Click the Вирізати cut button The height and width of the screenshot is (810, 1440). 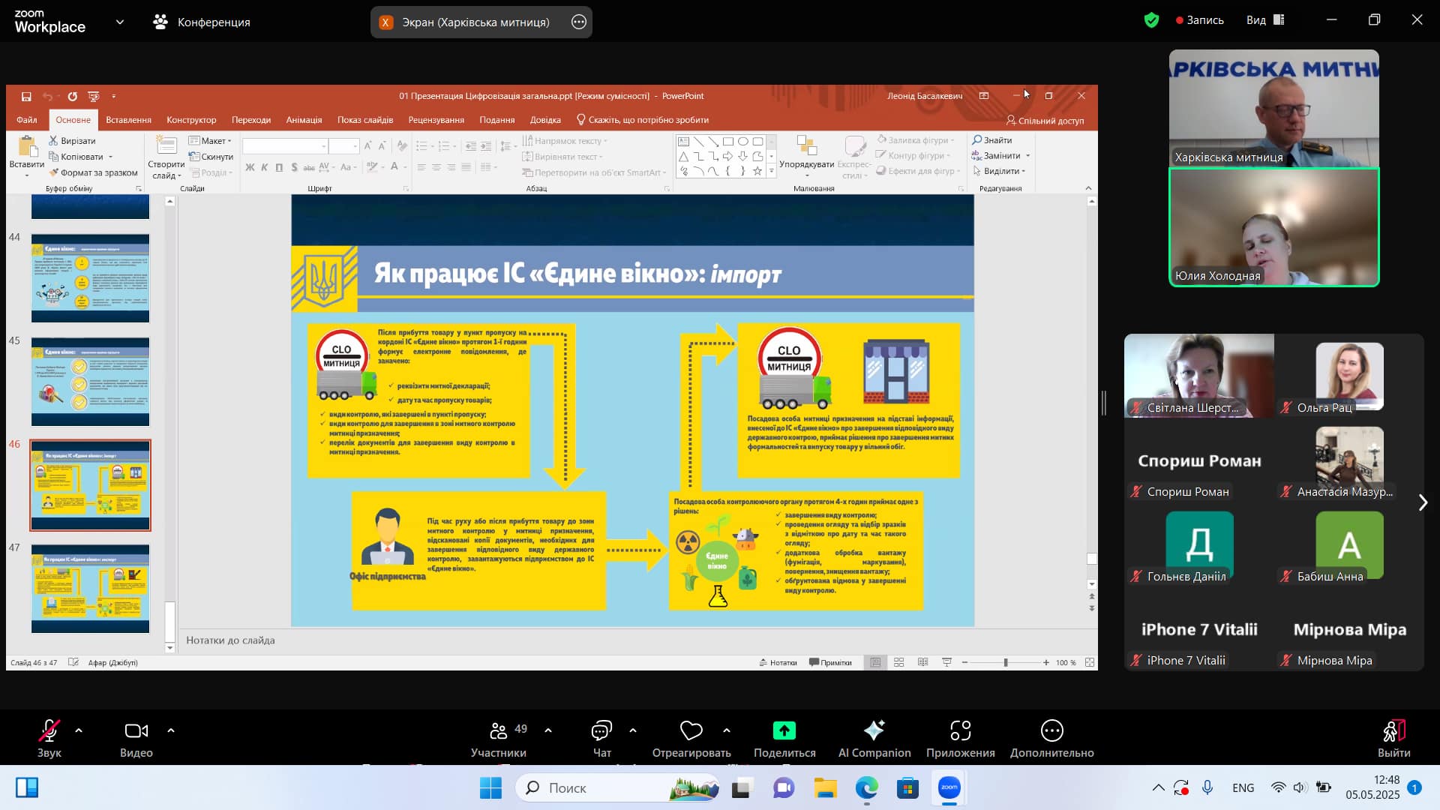coord(72,141)
